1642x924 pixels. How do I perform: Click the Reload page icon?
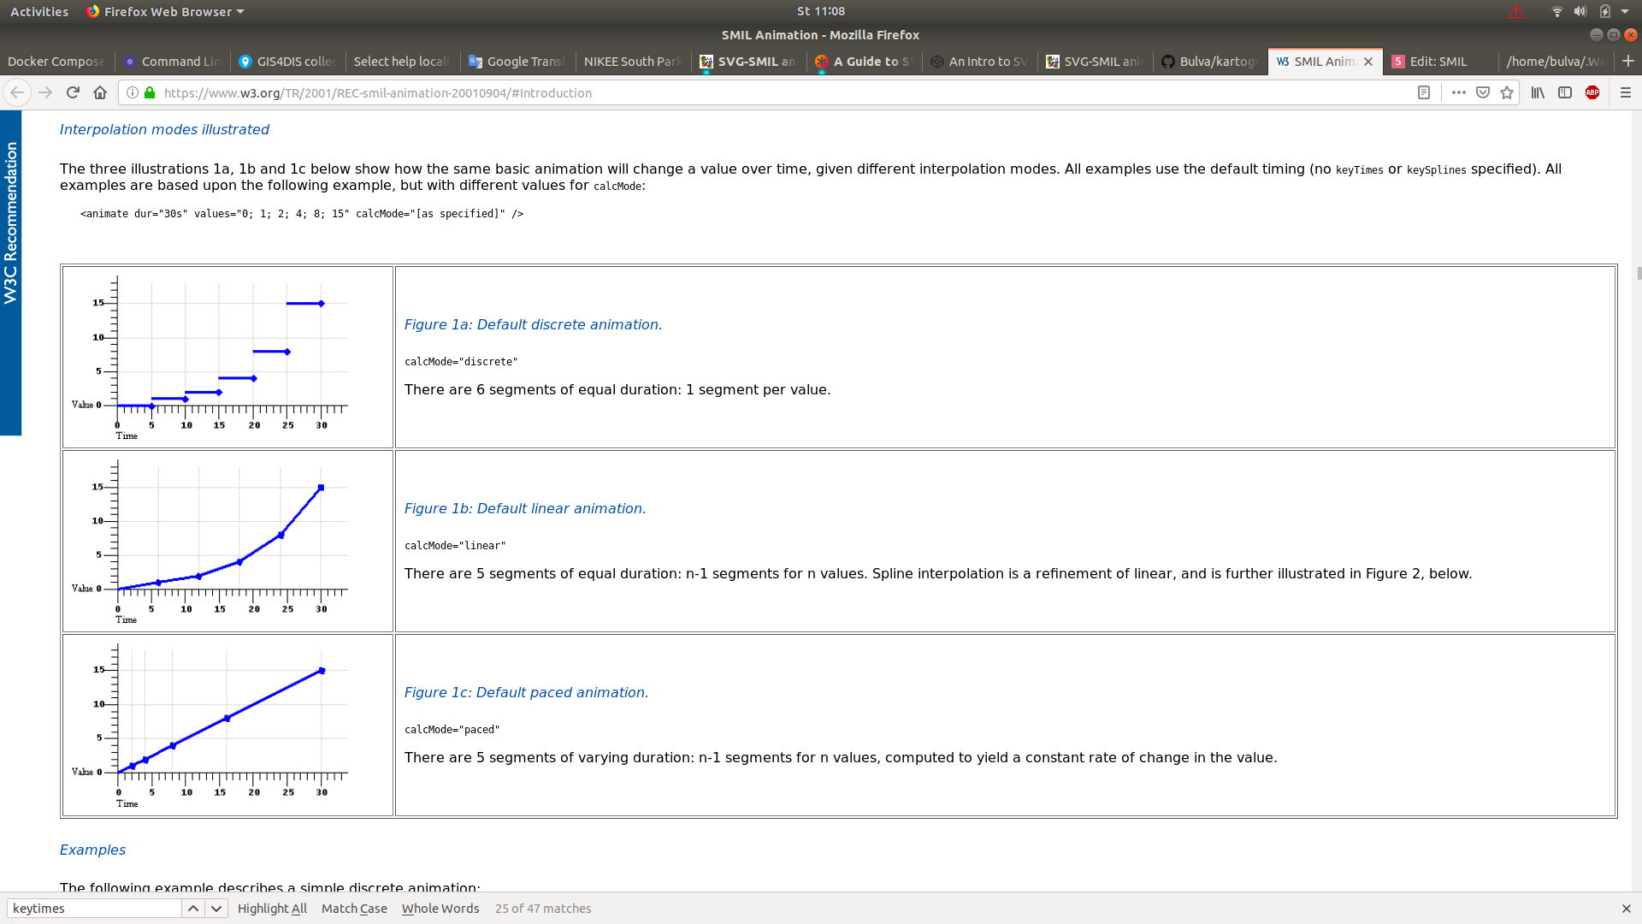(x=73, y=92)
